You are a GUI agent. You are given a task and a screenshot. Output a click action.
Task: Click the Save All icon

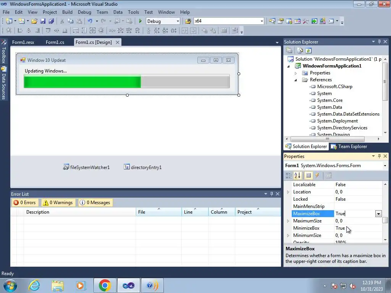pos(52,21)
